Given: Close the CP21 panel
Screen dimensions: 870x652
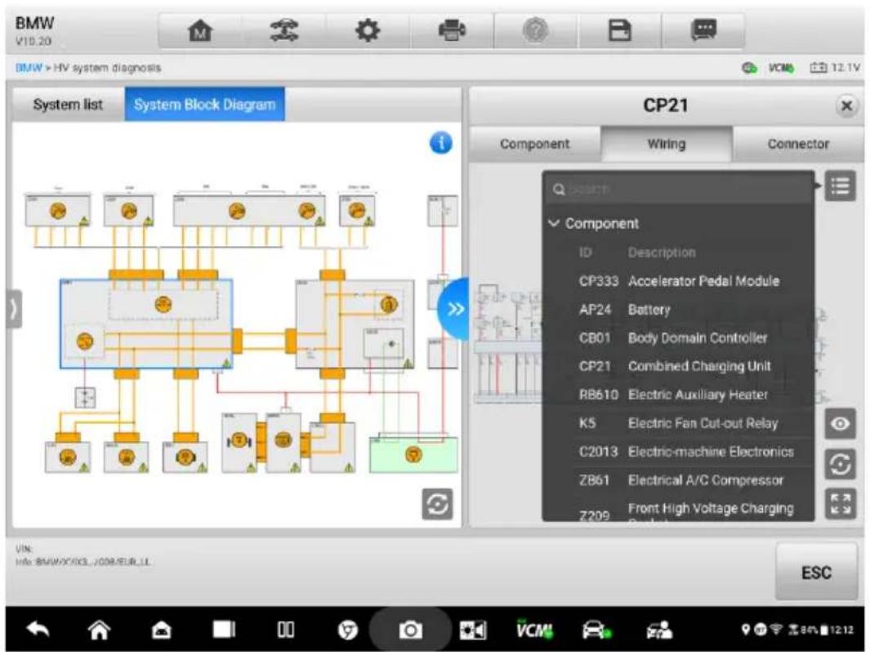Looking at the screenshot, I should coord(846,105).
